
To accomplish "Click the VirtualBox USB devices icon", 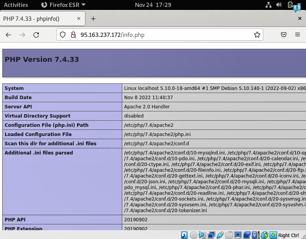I will tap(220, 235).
